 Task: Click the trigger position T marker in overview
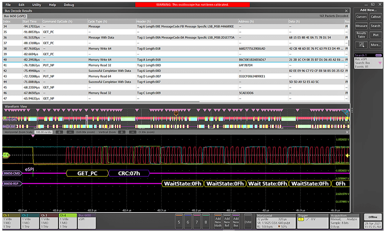[x=176, y=113]
